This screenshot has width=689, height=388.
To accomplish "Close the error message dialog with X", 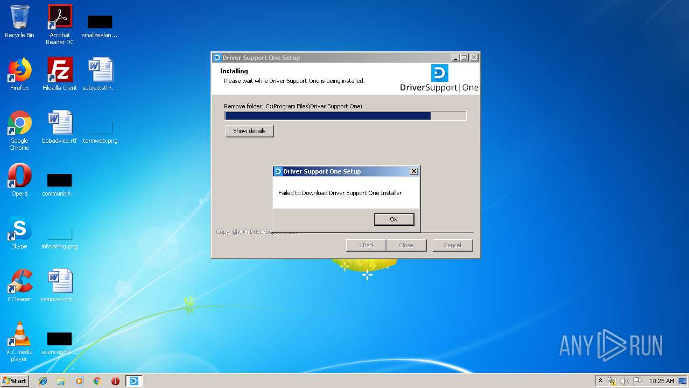I will [413, 171].
